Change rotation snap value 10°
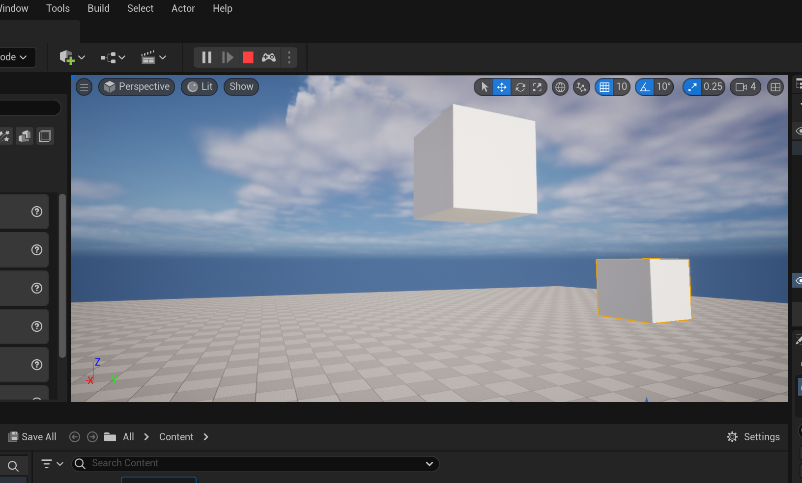This screenshot has width=802, height=483. click(x=663, y=87)
